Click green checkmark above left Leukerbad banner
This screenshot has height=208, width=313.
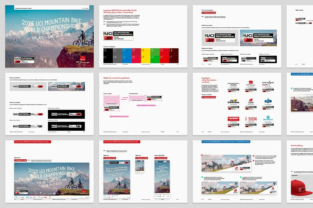point(203,177)
